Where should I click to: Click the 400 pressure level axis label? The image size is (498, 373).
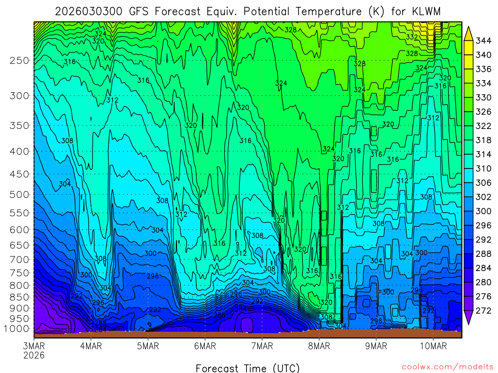click(19, 152)
